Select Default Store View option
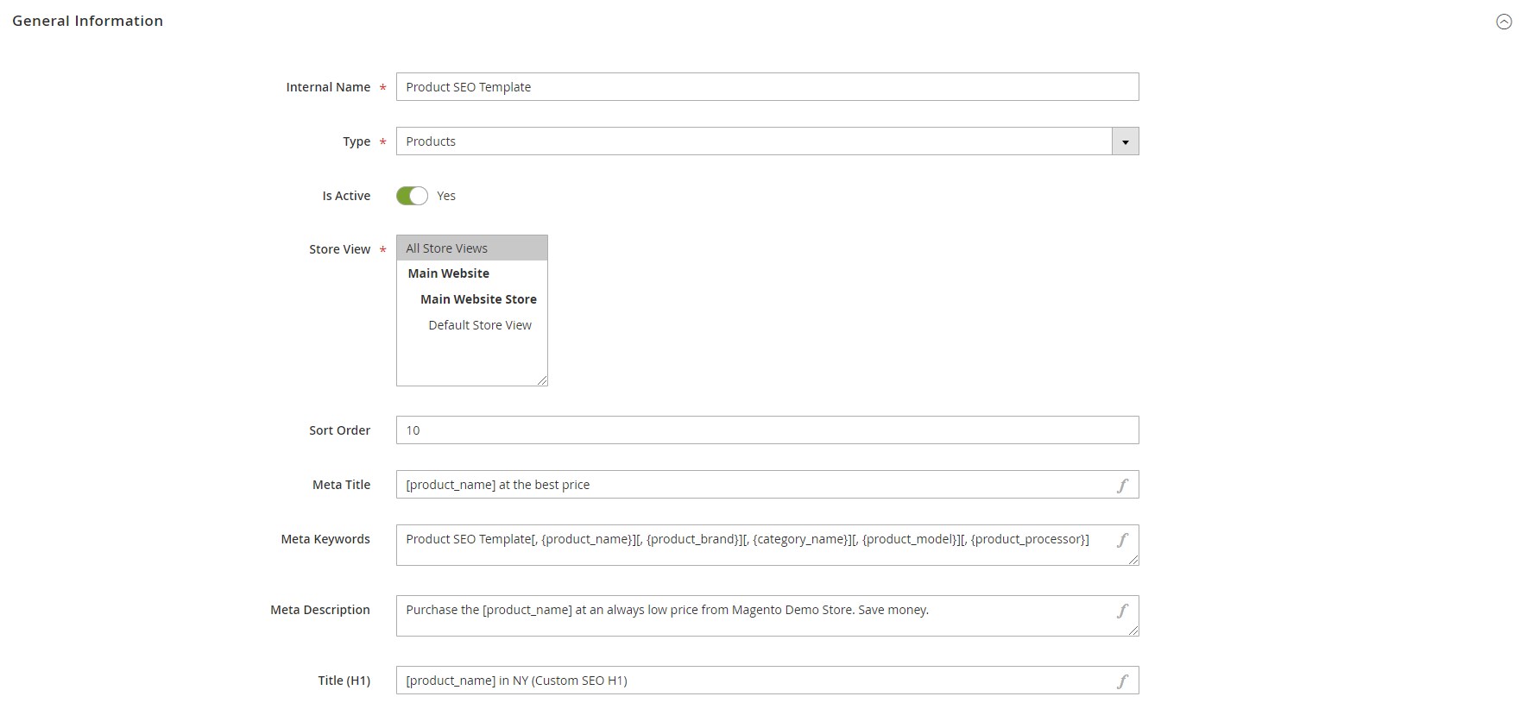This screenshot has height=709, width=1527. (479, 325)
